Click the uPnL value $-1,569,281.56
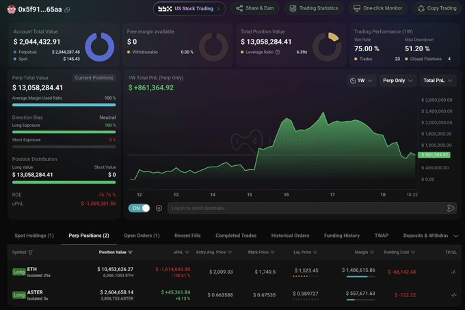This screenshot has height=310, width=465. 98,203
